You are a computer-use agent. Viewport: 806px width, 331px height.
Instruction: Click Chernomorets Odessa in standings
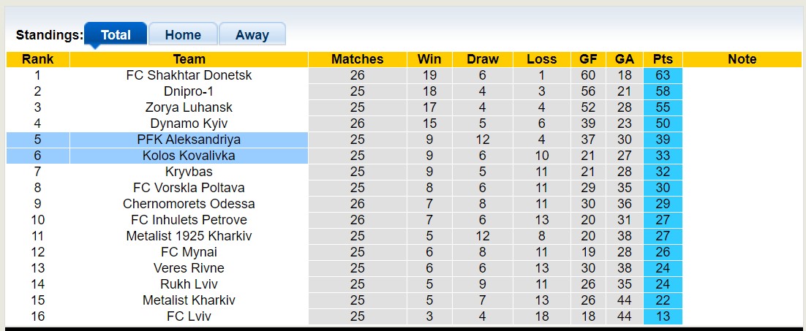pyautogui.click(x=189, y=204)
